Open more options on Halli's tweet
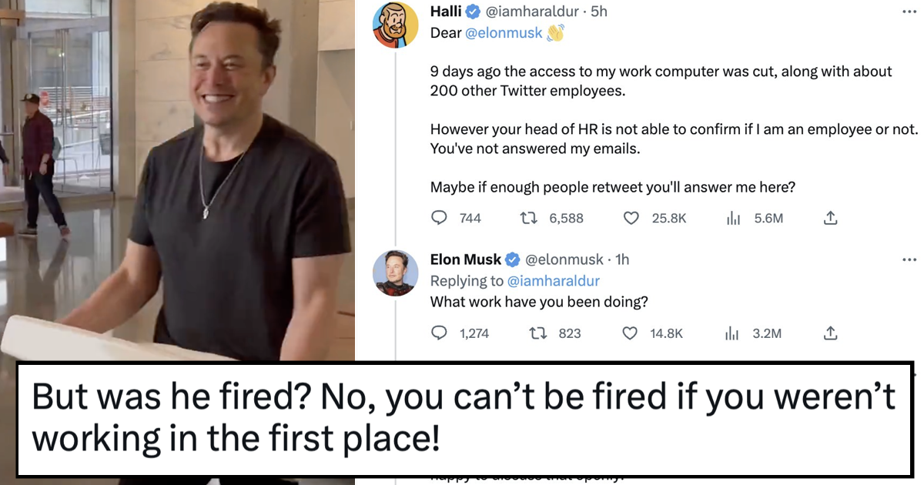Image resolution: width=924 pixels, height=485 pixels. coord(909,12)
